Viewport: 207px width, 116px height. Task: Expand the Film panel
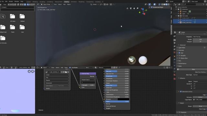[x=180, y=61]
